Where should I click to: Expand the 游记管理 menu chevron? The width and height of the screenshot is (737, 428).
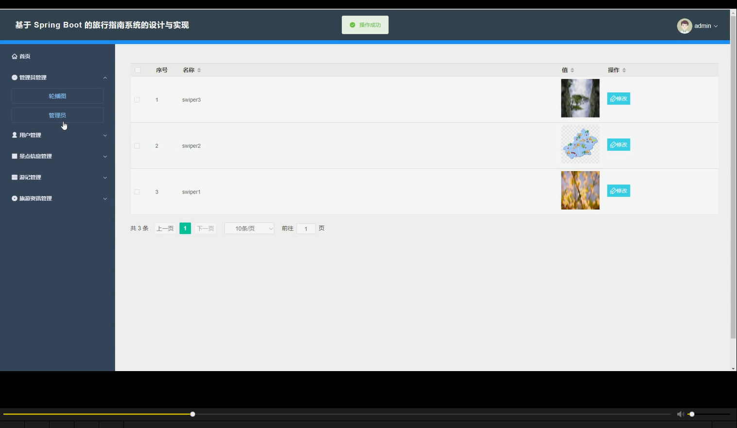click(x=105, y=178)
